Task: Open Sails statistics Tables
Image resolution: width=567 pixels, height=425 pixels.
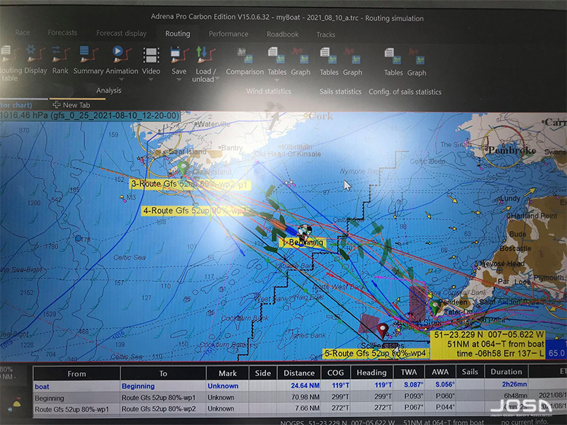Action: click(x=329, y=56)
